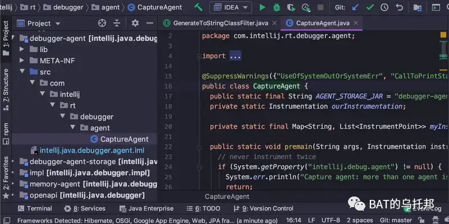This screenshot has width=449, height=224.
Task: Toggle the npm tool window
Action: (6, 134)
